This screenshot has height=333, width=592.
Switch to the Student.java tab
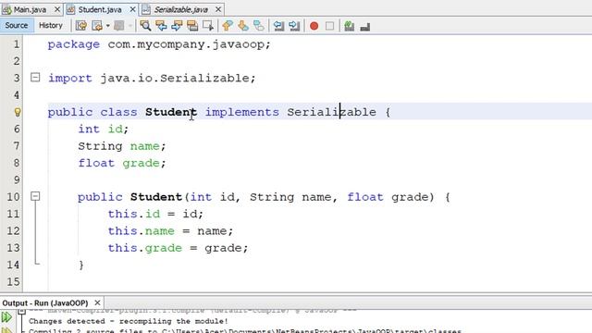coord(100,10)
